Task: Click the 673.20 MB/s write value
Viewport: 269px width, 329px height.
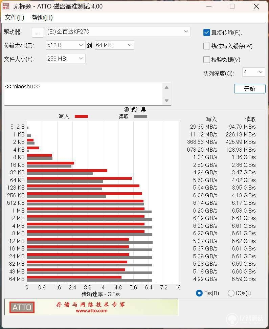Action: (x=202, y=150)
